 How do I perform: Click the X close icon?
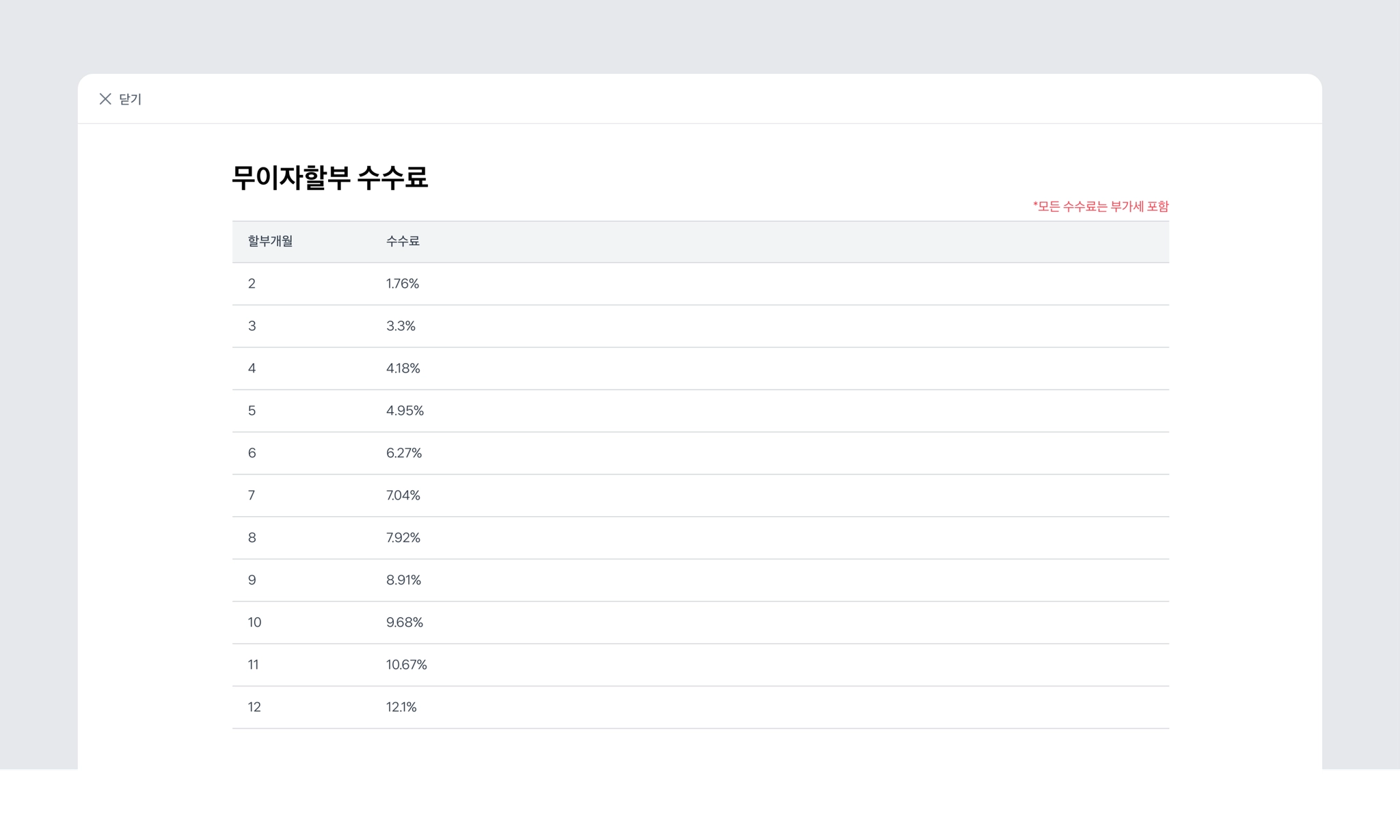click(105, 99)
